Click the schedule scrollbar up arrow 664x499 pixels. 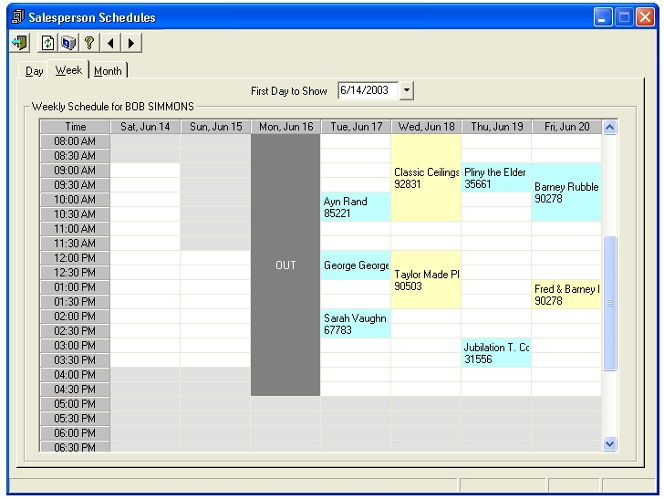point(609,127)
